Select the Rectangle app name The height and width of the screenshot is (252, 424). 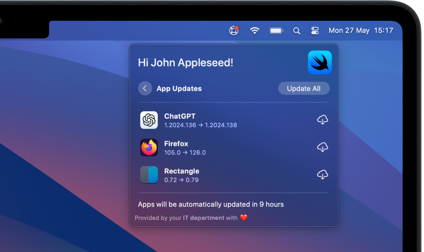[182, 171]
